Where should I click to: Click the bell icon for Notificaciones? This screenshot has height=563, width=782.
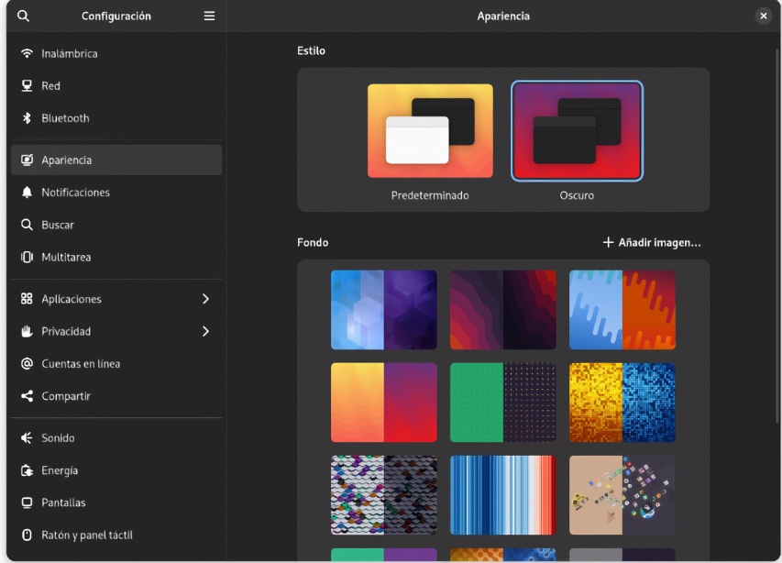coord(27,193)
